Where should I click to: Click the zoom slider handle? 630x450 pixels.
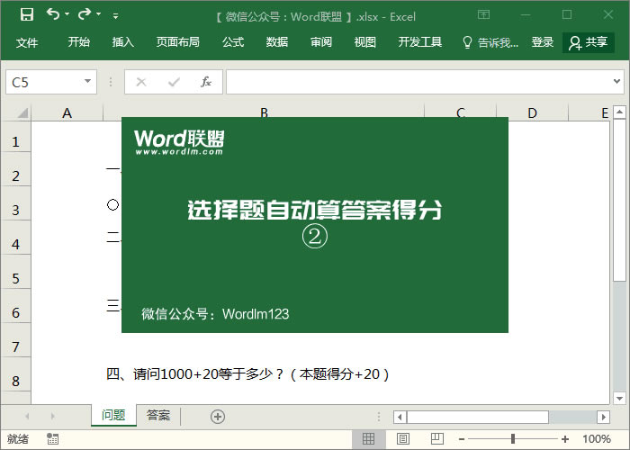click(x=512, y=439)
